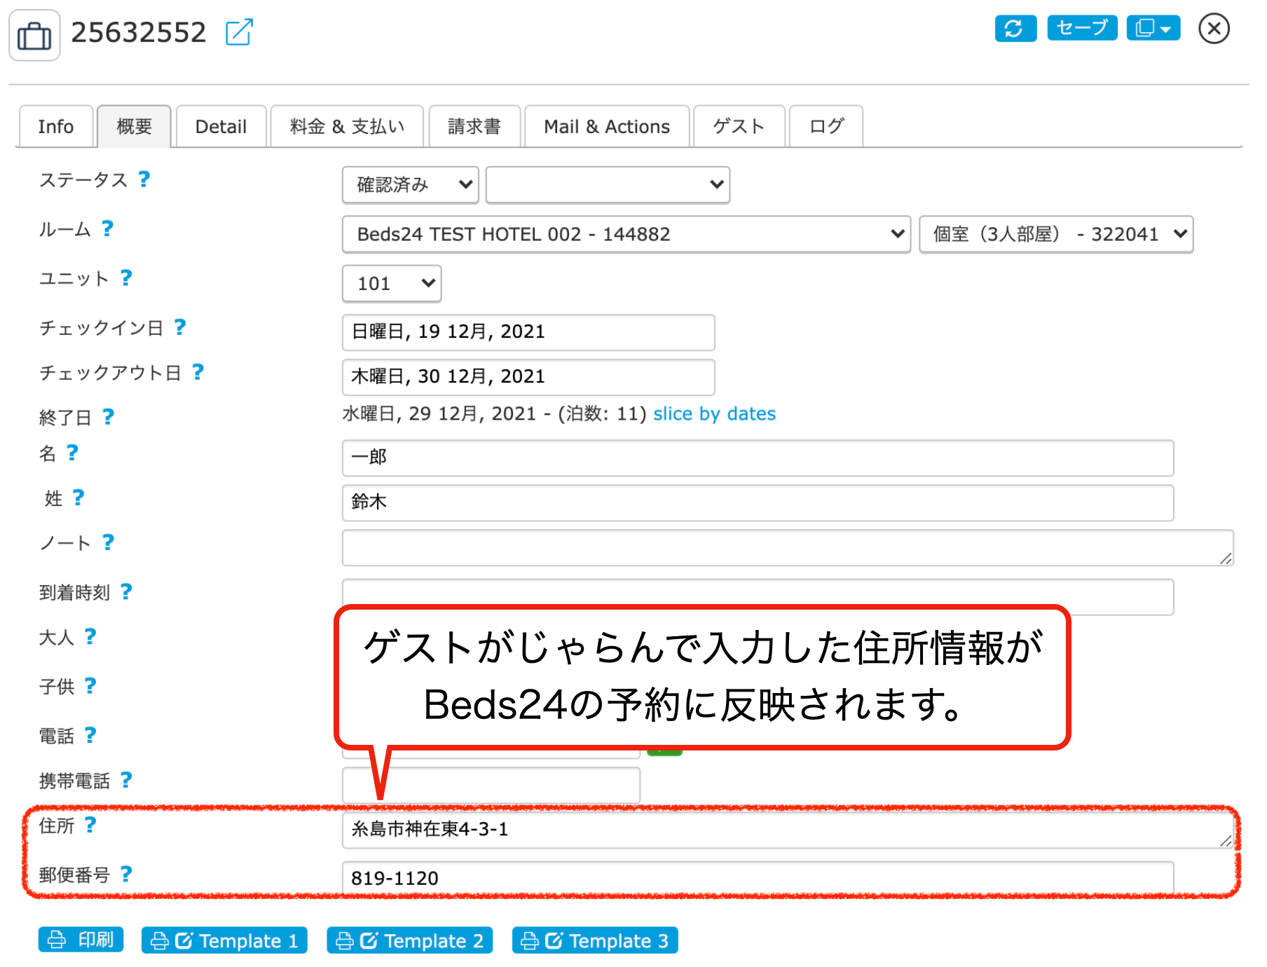Screen dimensions: 1267x967
Task: Open booking in new window icon
Action: 239,32
